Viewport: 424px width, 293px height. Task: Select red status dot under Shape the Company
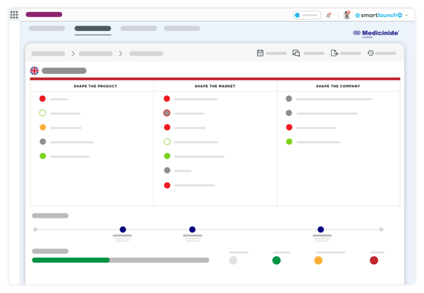tap(289, 127)
